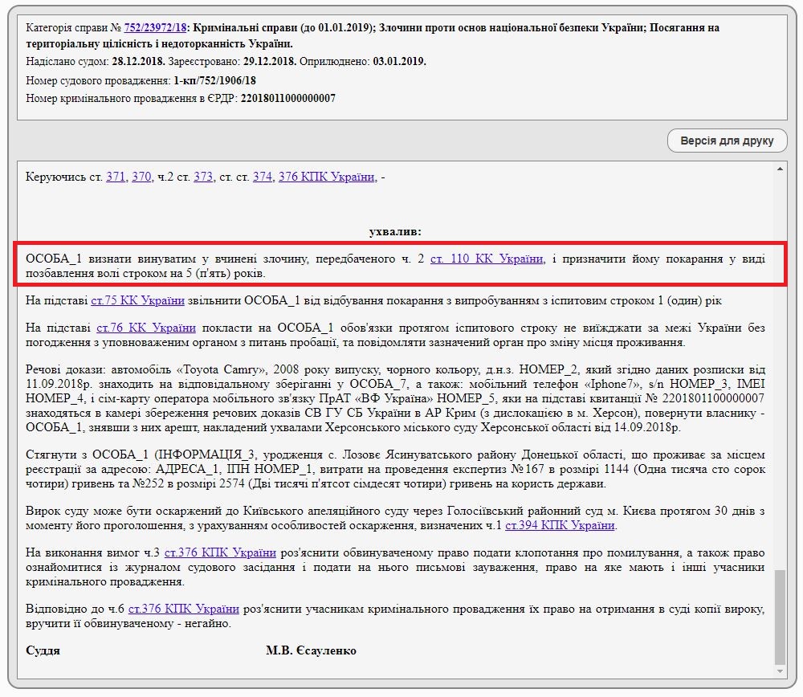Click the scrollbar down arrow

click(x=781, y=671)
